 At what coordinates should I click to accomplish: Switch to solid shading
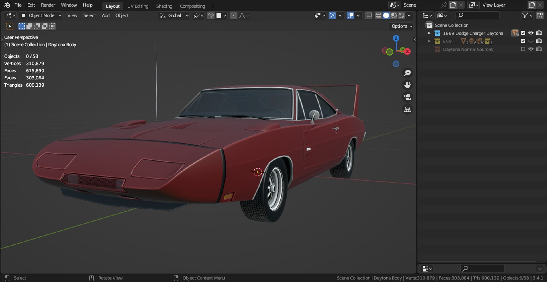click(386, 15)
